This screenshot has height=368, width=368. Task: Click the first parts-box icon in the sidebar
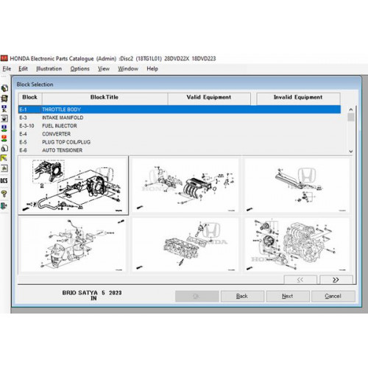[4, 88]
